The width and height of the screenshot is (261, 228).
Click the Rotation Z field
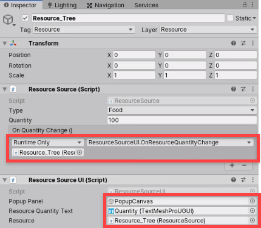(x=236, y=65)
